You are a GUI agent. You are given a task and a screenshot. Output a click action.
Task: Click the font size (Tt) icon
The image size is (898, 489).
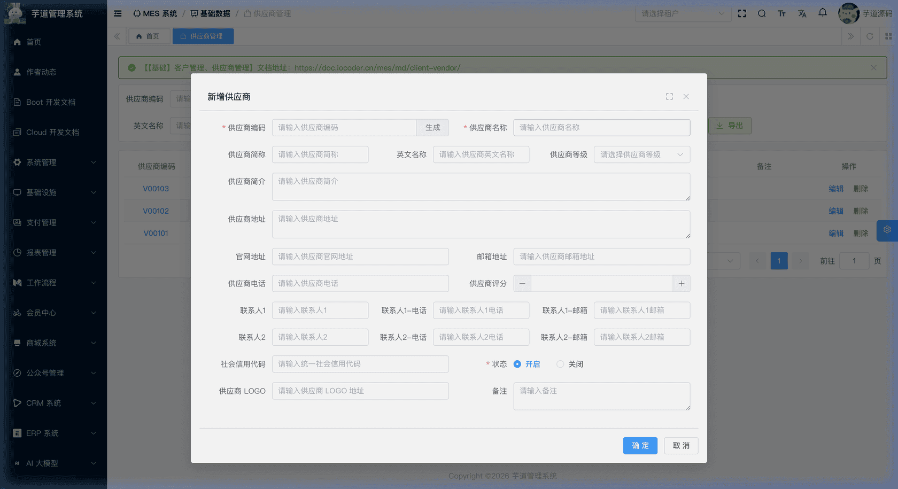click(x=781, y=13)
